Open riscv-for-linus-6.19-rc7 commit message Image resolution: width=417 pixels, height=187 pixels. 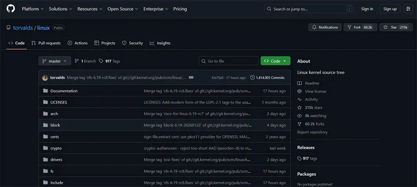point(197,114)
